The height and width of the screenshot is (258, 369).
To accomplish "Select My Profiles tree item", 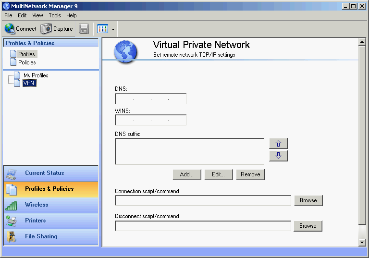I will click(36, 75).
